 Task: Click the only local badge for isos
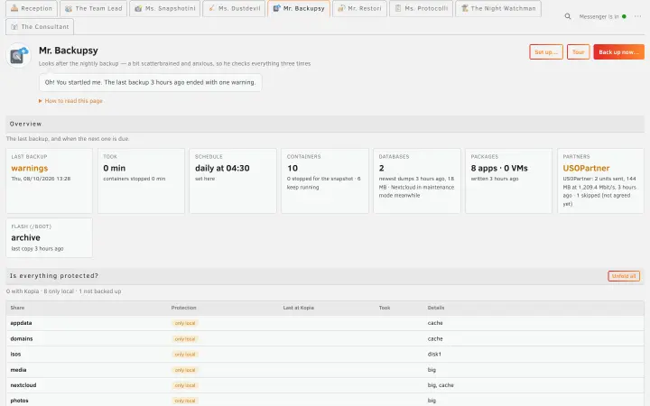click(185, 355)
